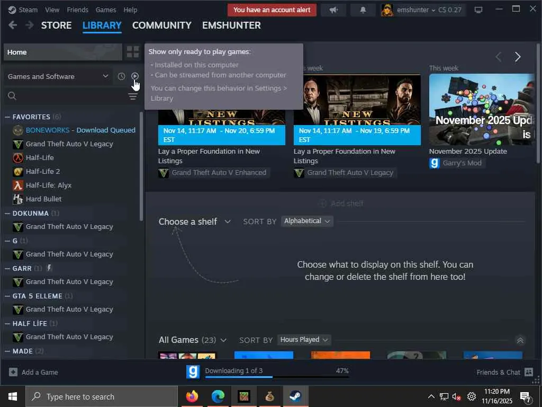This screenshot has height=407, width=542.
Task: Switch to the STORE tab
Action: point(56,25)
